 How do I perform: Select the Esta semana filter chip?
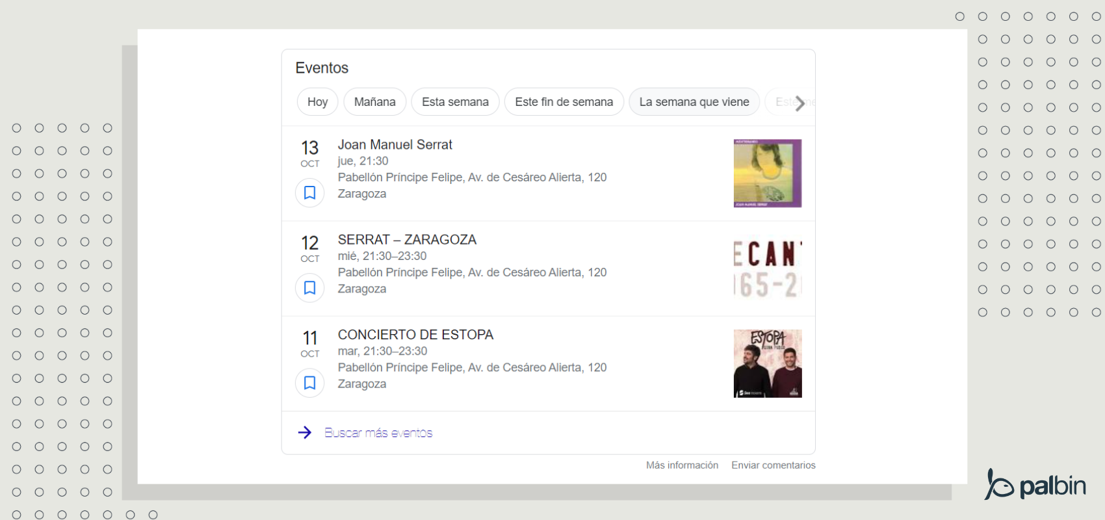[x=455, y=102]
